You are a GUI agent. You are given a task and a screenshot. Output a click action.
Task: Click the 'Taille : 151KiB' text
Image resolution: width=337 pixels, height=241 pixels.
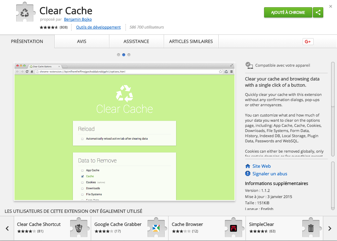(x=257, y=203)
